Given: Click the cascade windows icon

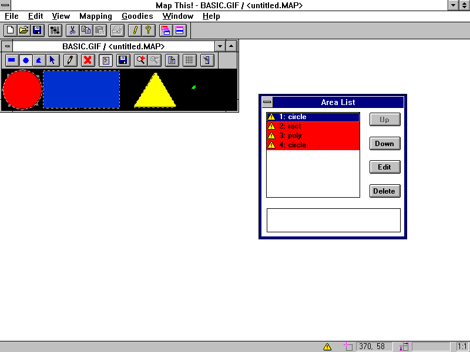Looking at the screenshot, I should 166,30.
